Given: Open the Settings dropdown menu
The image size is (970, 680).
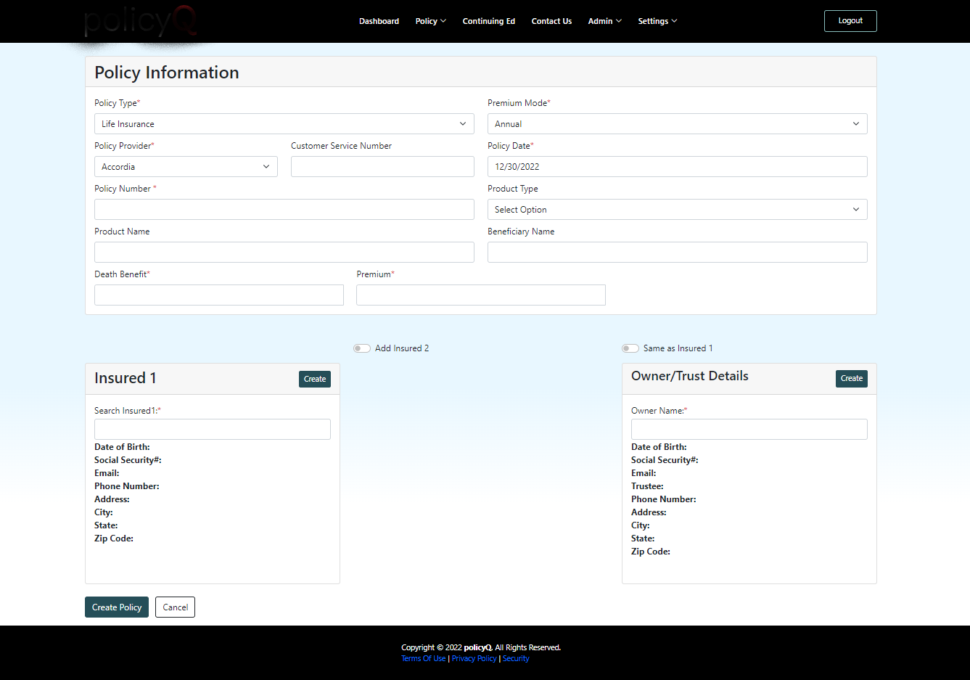Looking at the screenshot, I should [657, 21].
